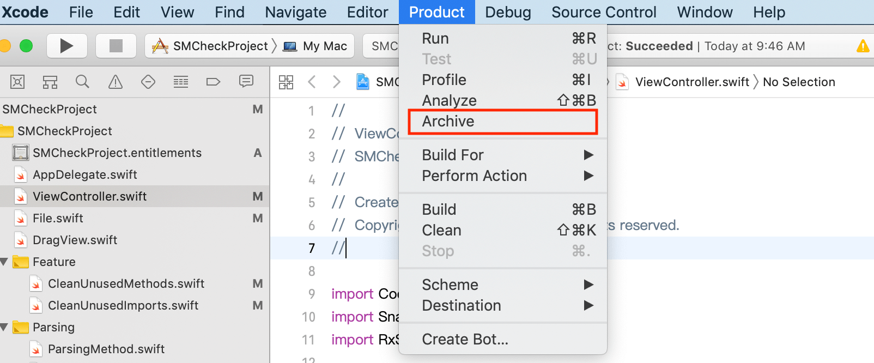Click the Run play button in toolbar
Viewport: 874px width, 363px height.
(66, 46)
